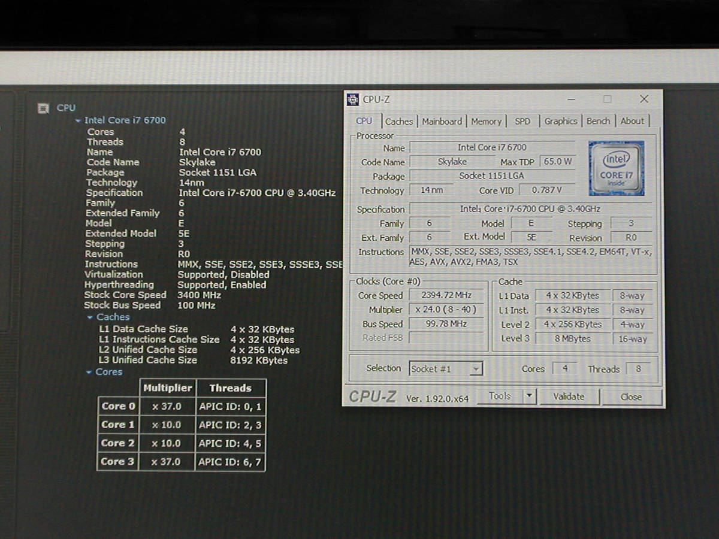
Task: Click APIC ID: 4, 5 cell for Core 2
Action: (230, 444)
